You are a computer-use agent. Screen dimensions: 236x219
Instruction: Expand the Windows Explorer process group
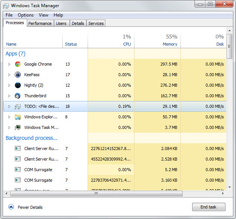pos(9,117)
